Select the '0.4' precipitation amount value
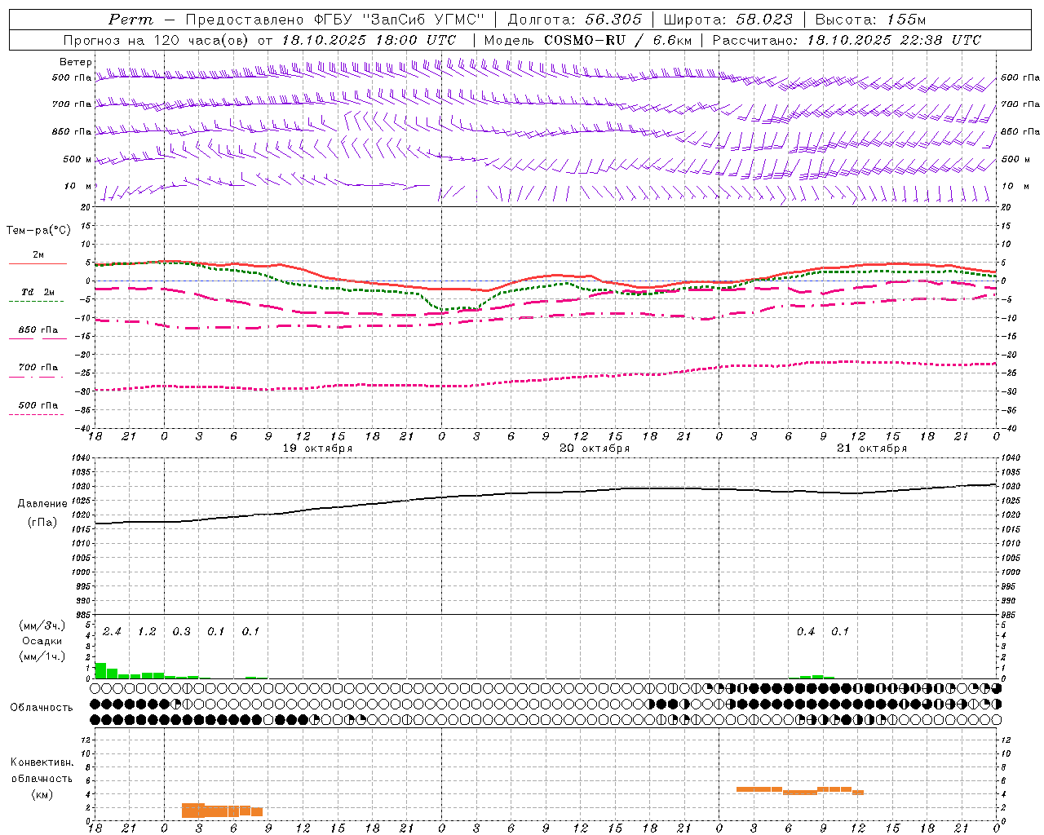The image size is (1044, 835). click(806, 632)
